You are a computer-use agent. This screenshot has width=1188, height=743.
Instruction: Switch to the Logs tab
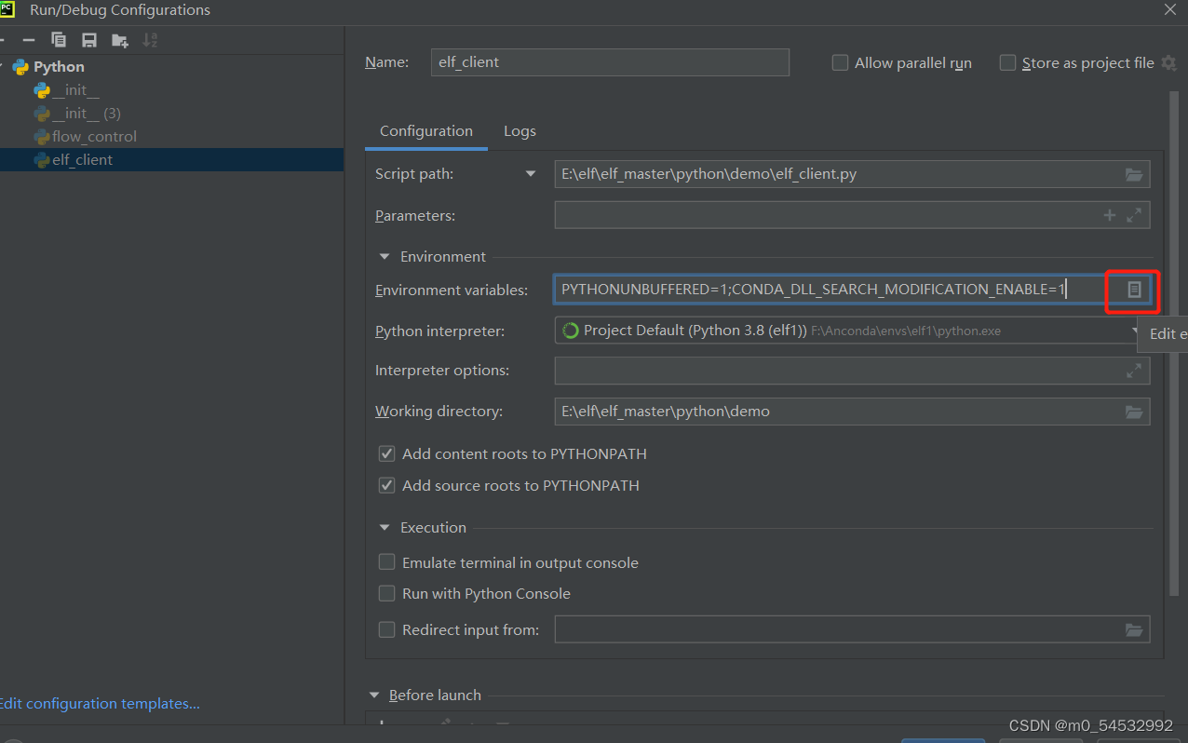coord(520,131)
